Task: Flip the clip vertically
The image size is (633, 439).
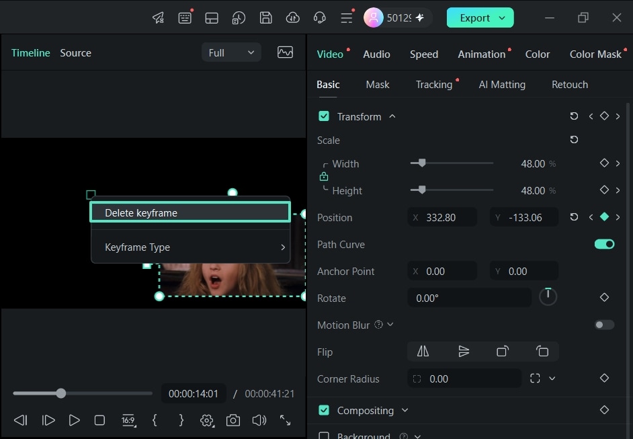Action: click(x=464, y=352)
